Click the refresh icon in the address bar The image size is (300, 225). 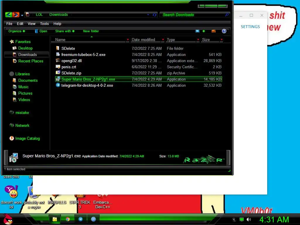[154, 15]
